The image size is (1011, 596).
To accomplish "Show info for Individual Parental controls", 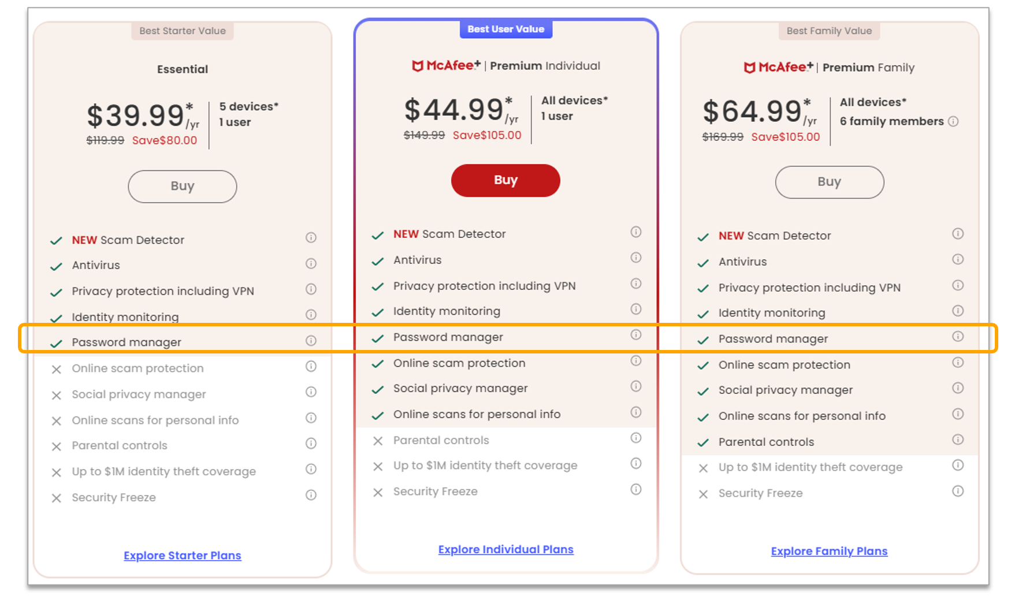I will click(x=636, y=438).
